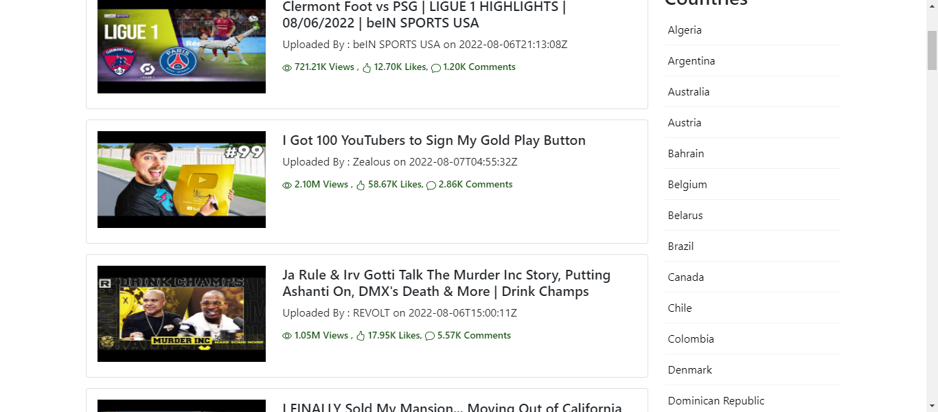
Task: Click the scrollbar down arrow
Action: click(x=932, y=406)
